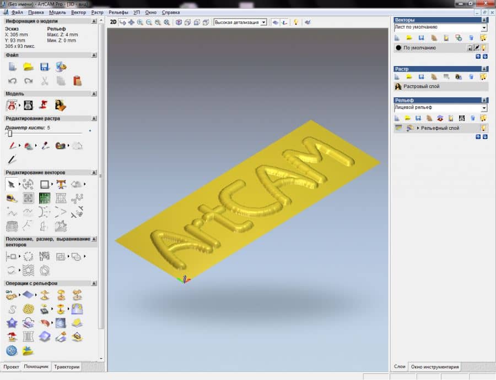Image resolution: width=496 pixels, height=380 pixels.
Task: Click the Диаметр кисти slider handle
Action: 10,134
